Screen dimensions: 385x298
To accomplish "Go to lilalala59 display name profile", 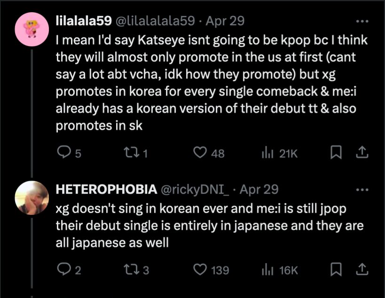I will pos(83,21).
